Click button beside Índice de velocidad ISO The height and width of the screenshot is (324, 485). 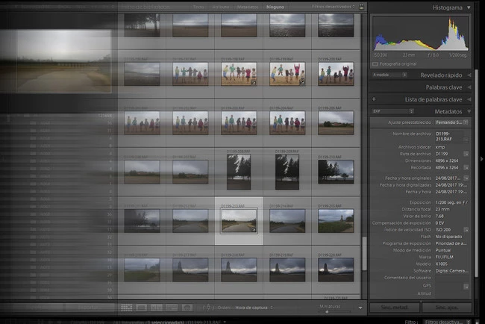click(466, 229)
